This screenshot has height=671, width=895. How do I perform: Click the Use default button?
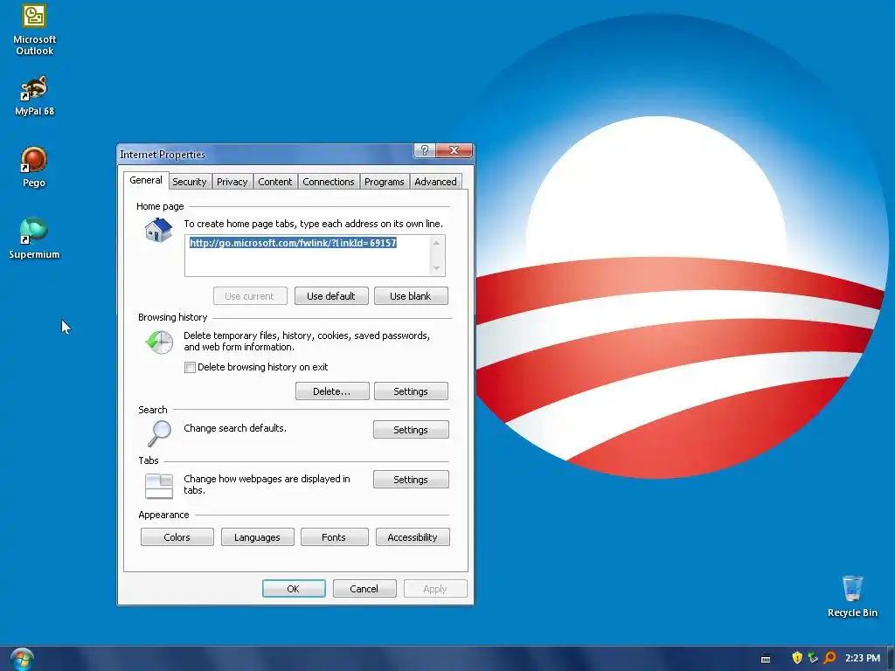click(331, 296)
